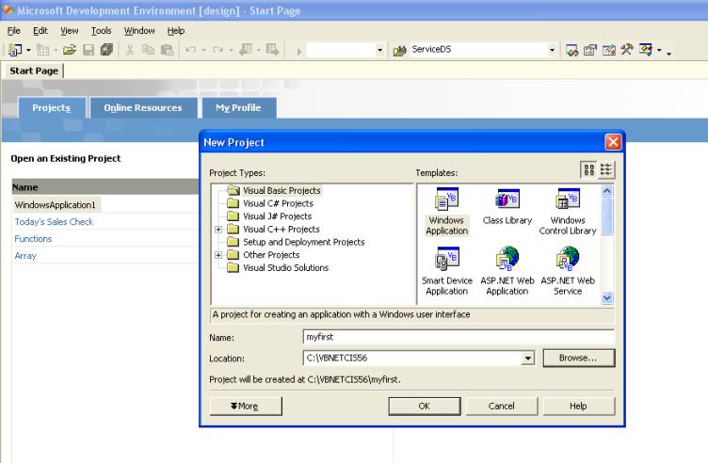
Task: Expand the Visual C++ Projects node
Action: click(218, 230)
